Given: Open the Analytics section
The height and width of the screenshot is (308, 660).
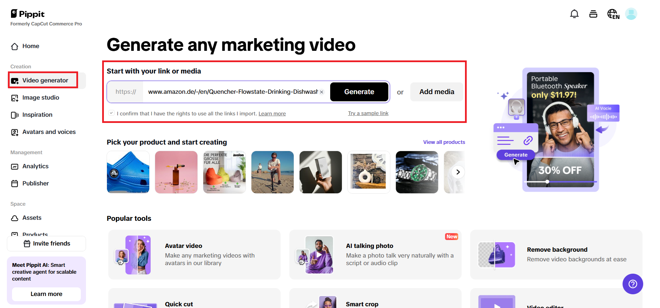Looking at the screenshot, I should click(x=35, y=166).
